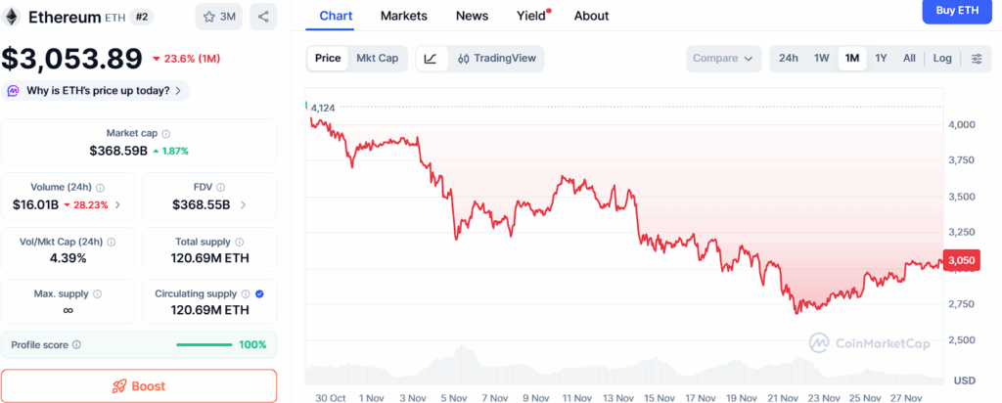Open the chart settings sliders icon
The image size is (1002, 403).
point(977,59)
